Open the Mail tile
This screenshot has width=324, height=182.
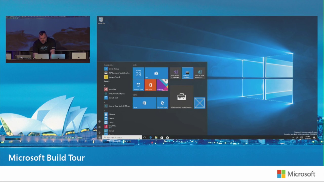(156, 73)
